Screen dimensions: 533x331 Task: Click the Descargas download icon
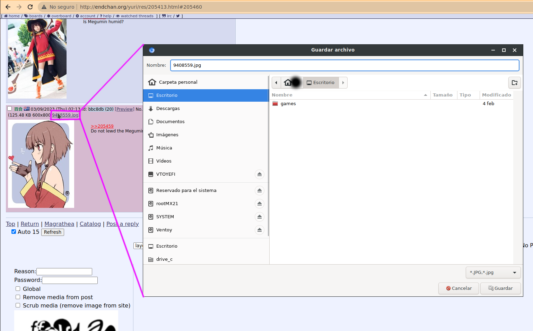coord(151,109)
